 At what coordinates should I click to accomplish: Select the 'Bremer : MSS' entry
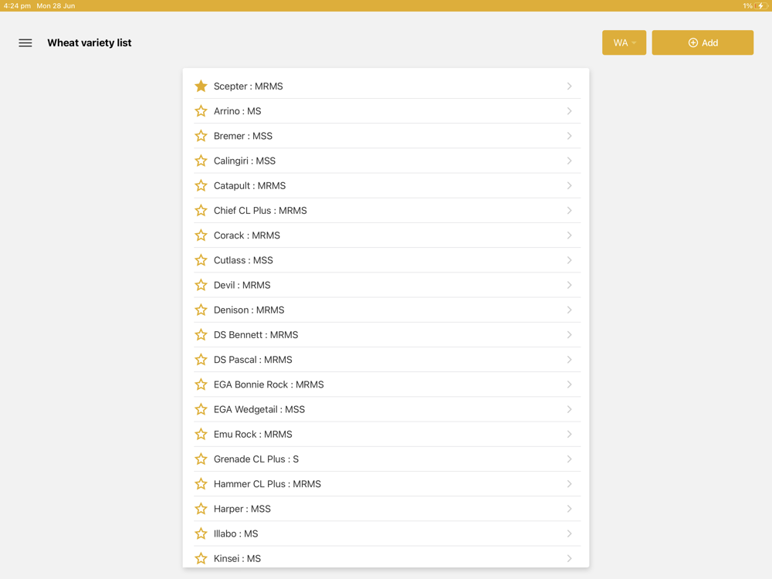(242, 136)
